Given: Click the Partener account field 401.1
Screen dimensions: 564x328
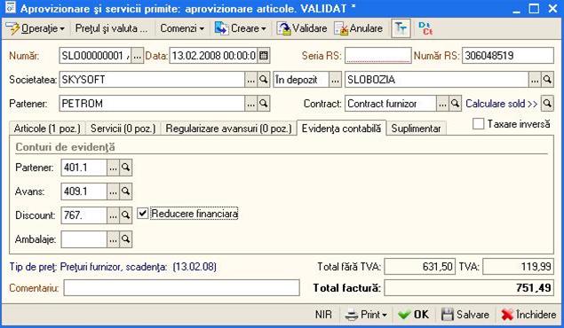Looking at the screenshot, I should click(84, 168).
